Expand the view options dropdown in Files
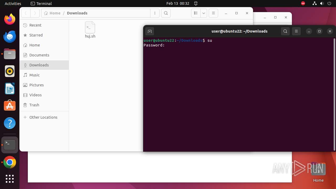 coord(204,13)
